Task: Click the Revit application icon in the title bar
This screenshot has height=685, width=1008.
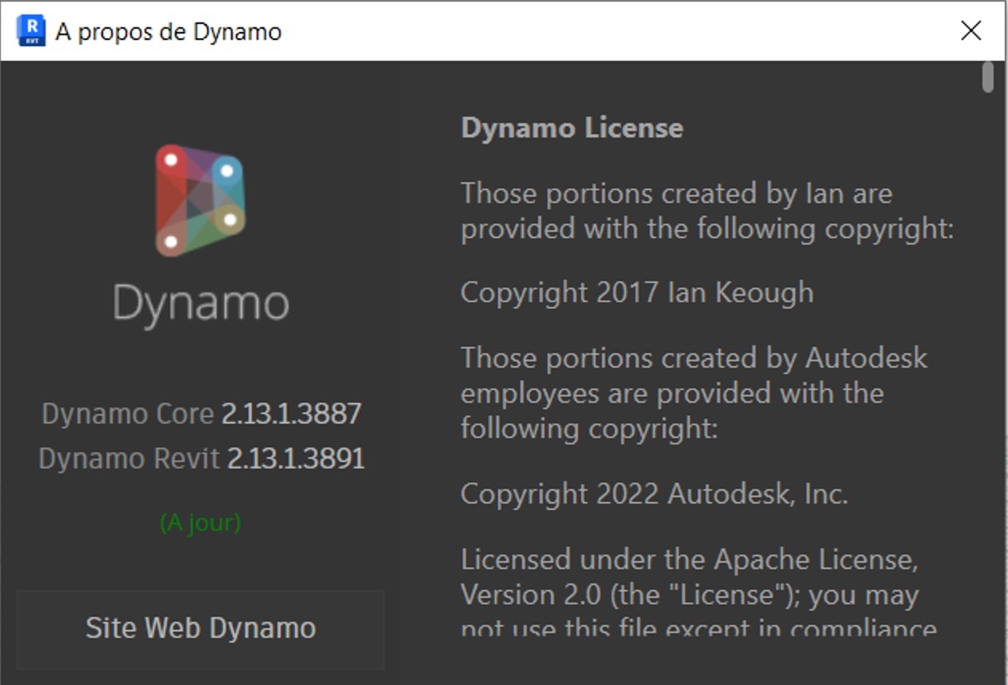Action: 29,30
